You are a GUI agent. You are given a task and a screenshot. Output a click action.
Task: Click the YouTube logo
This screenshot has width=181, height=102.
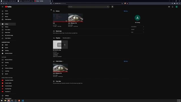[x=8, y=7]
